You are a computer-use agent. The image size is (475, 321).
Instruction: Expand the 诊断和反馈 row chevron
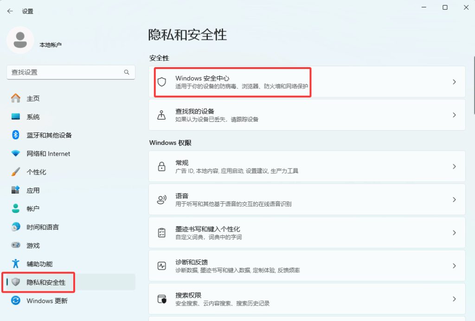[x=454, y=265]
